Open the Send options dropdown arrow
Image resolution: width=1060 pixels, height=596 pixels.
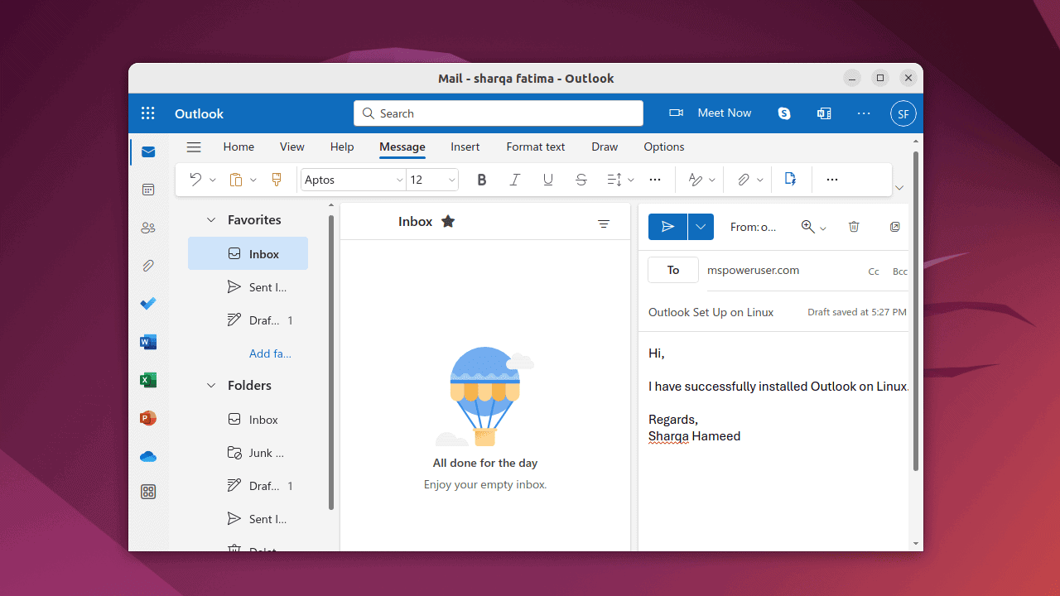tap(701, 227)
